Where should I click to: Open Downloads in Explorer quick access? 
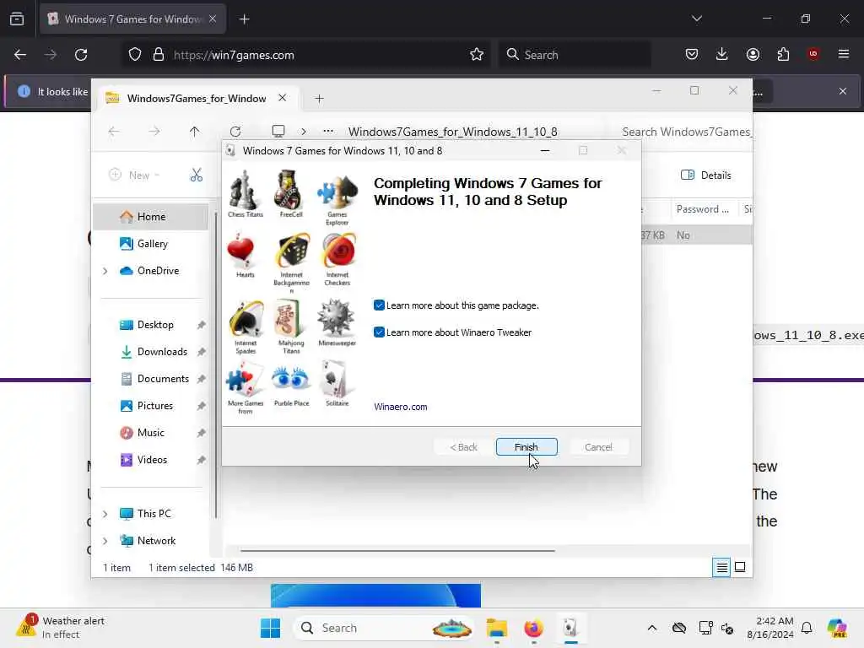pyautogui.click(x=150, y=352)
